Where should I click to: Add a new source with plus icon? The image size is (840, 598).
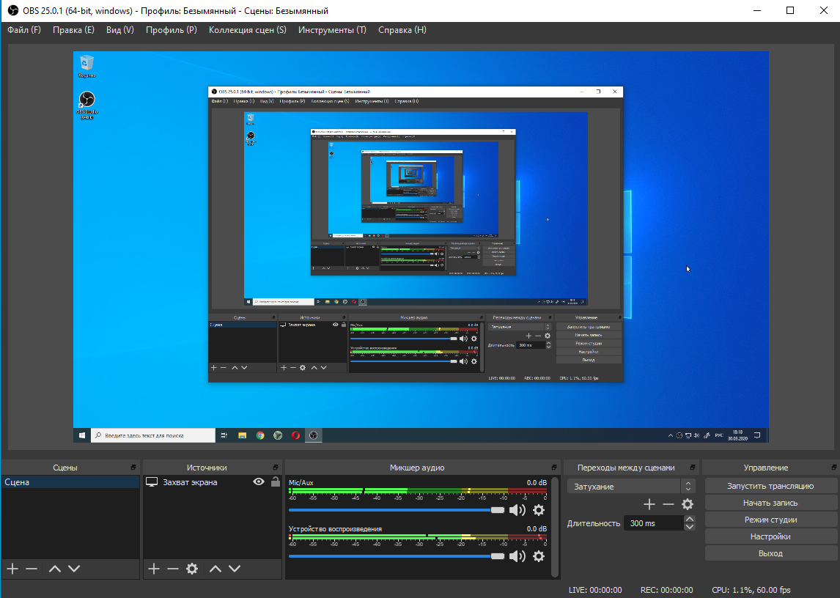coord(153,569)
